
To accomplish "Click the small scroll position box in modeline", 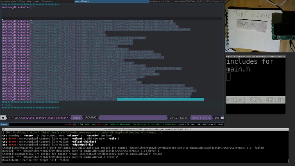I will 222,118.
